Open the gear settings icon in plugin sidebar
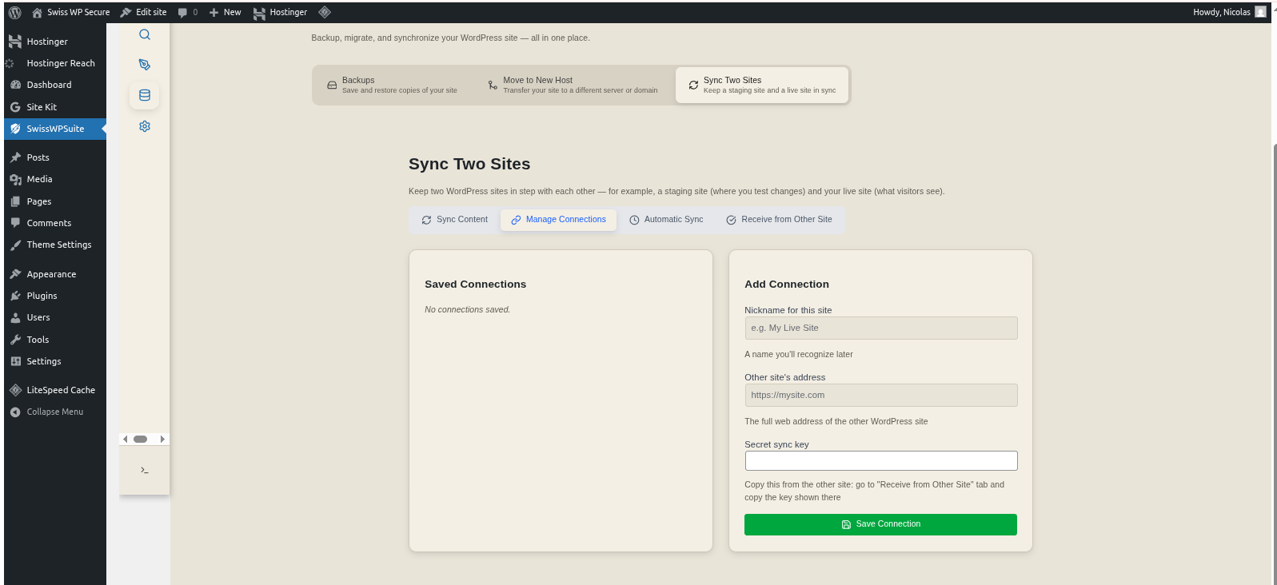Viewport: 1277px width, 585px height. pyautogui.click(x=145, y=126)
